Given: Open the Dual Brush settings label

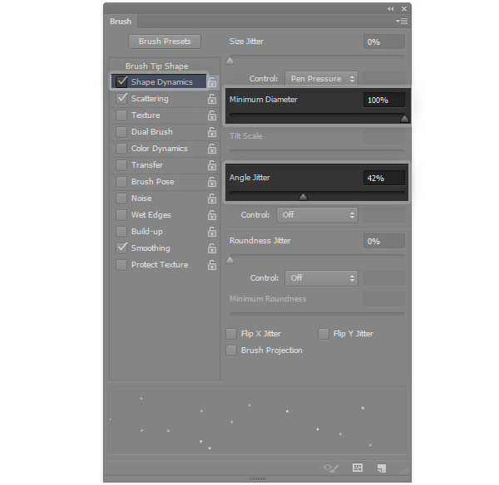Looking at the screenshot, I should click(x=152, y=131).
